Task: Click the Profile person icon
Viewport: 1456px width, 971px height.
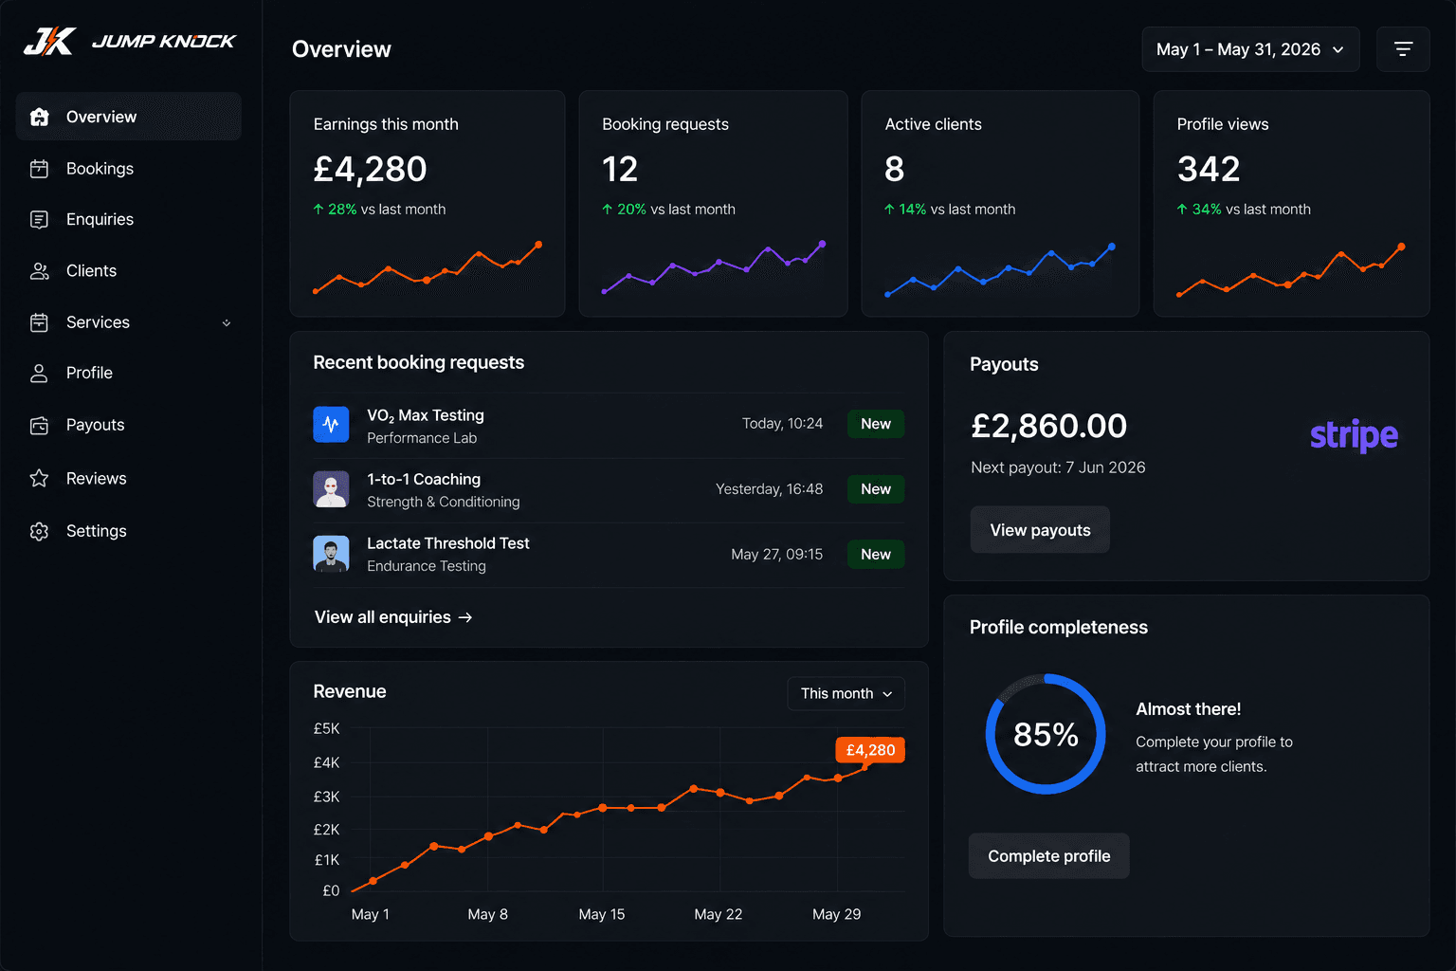Action: pos(39,374)
